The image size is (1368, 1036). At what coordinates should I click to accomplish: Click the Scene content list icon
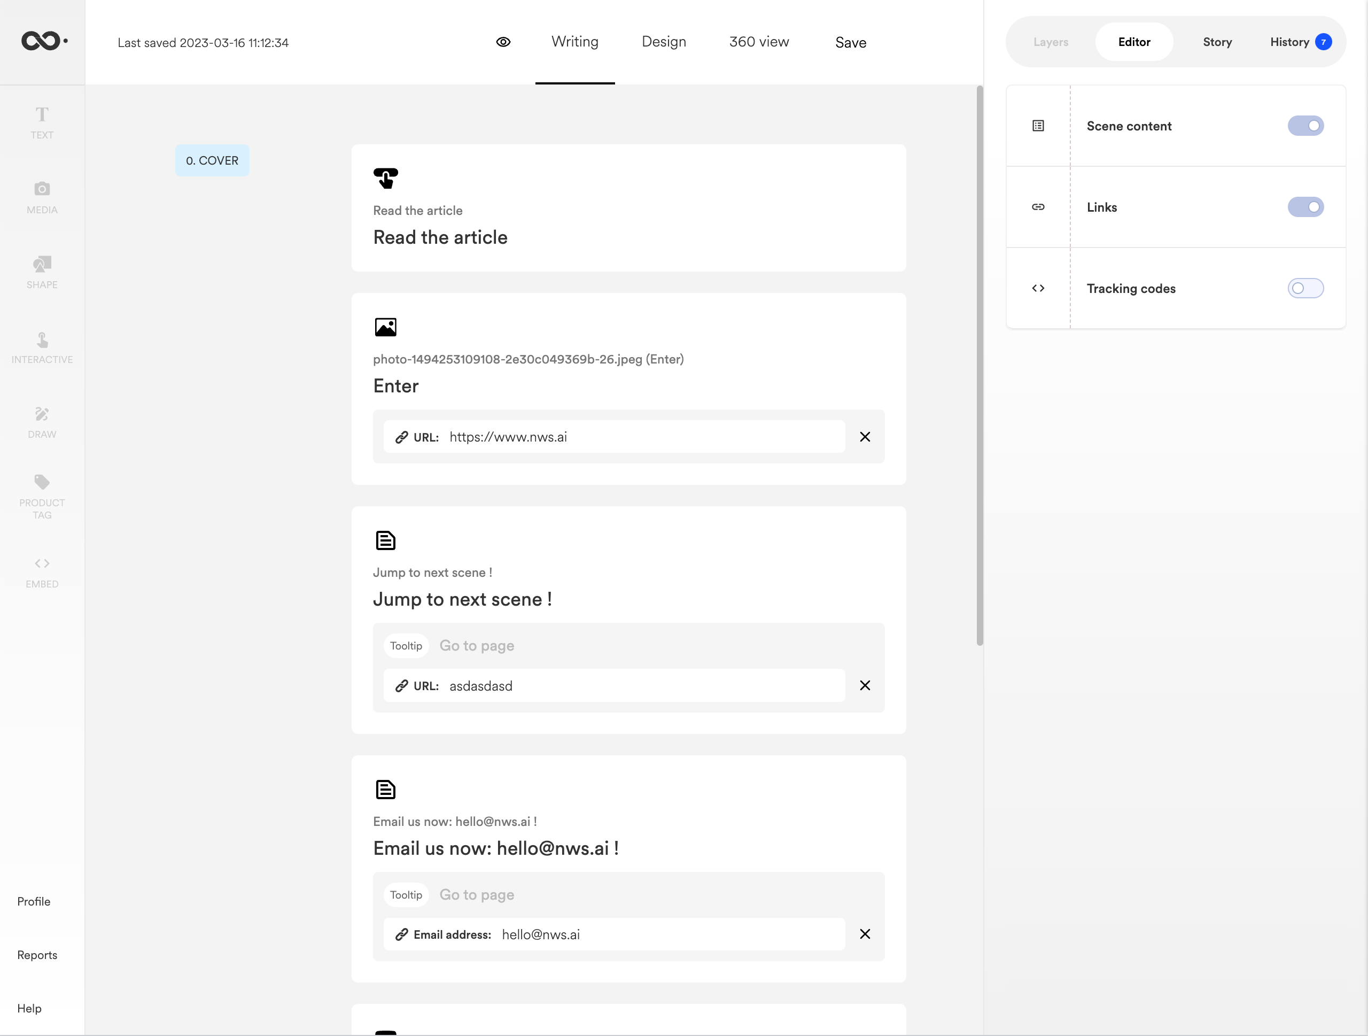(1038, 126)
